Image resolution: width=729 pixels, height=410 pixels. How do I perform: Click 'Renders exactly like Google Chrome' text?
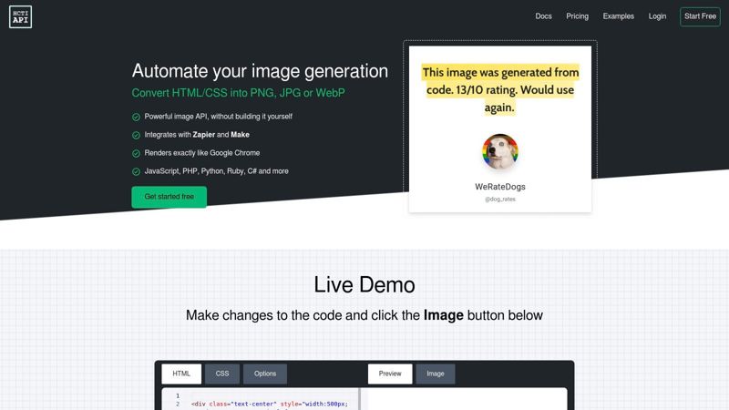click(201, 153)
